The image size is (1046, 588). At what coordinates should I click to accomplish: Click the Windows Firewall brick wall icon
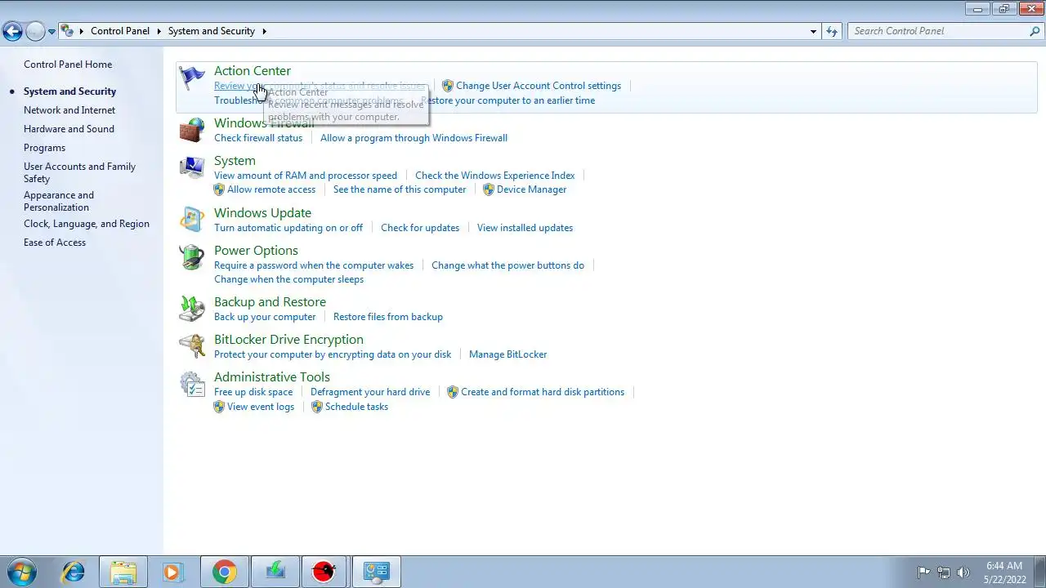click(x=192, y=131)
